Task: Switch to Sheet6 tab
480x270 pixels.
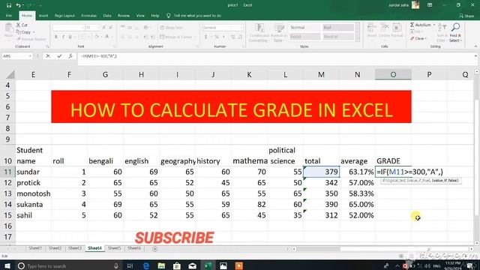Action: pyautogui.click(x=134, y=248)
